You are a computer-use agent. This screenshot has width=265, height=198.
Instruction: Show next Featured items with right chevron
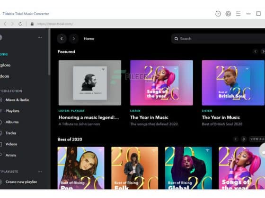(263, 51)
